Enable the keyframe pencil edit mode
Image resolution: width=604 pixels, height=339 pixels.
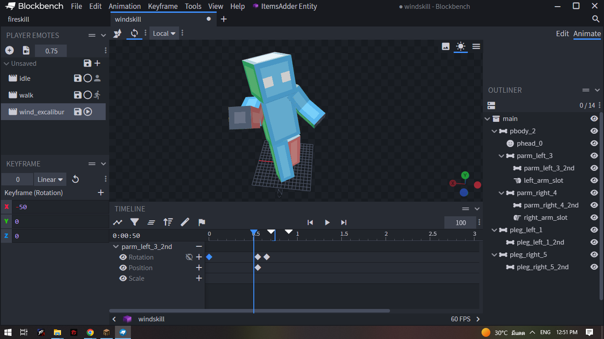[185, 222]
